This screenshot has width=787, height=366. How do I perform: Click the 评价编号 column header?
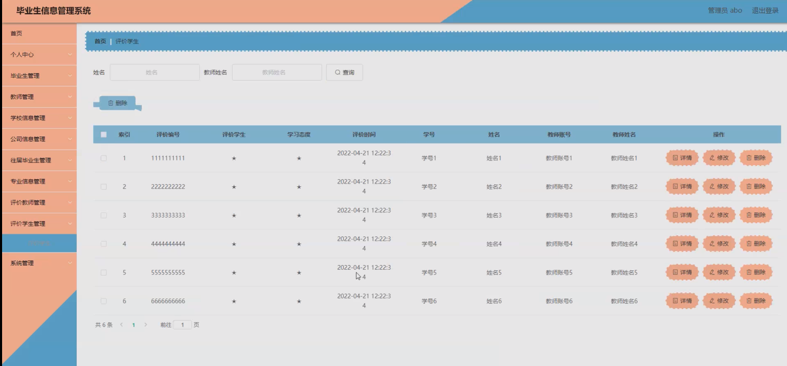click(168, 134)
